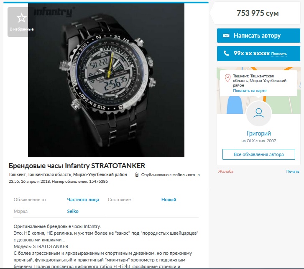Filter by condition Новый link
Image resolution: width=304 pixels, height=269 pixels.
click(x=169, y=200)
